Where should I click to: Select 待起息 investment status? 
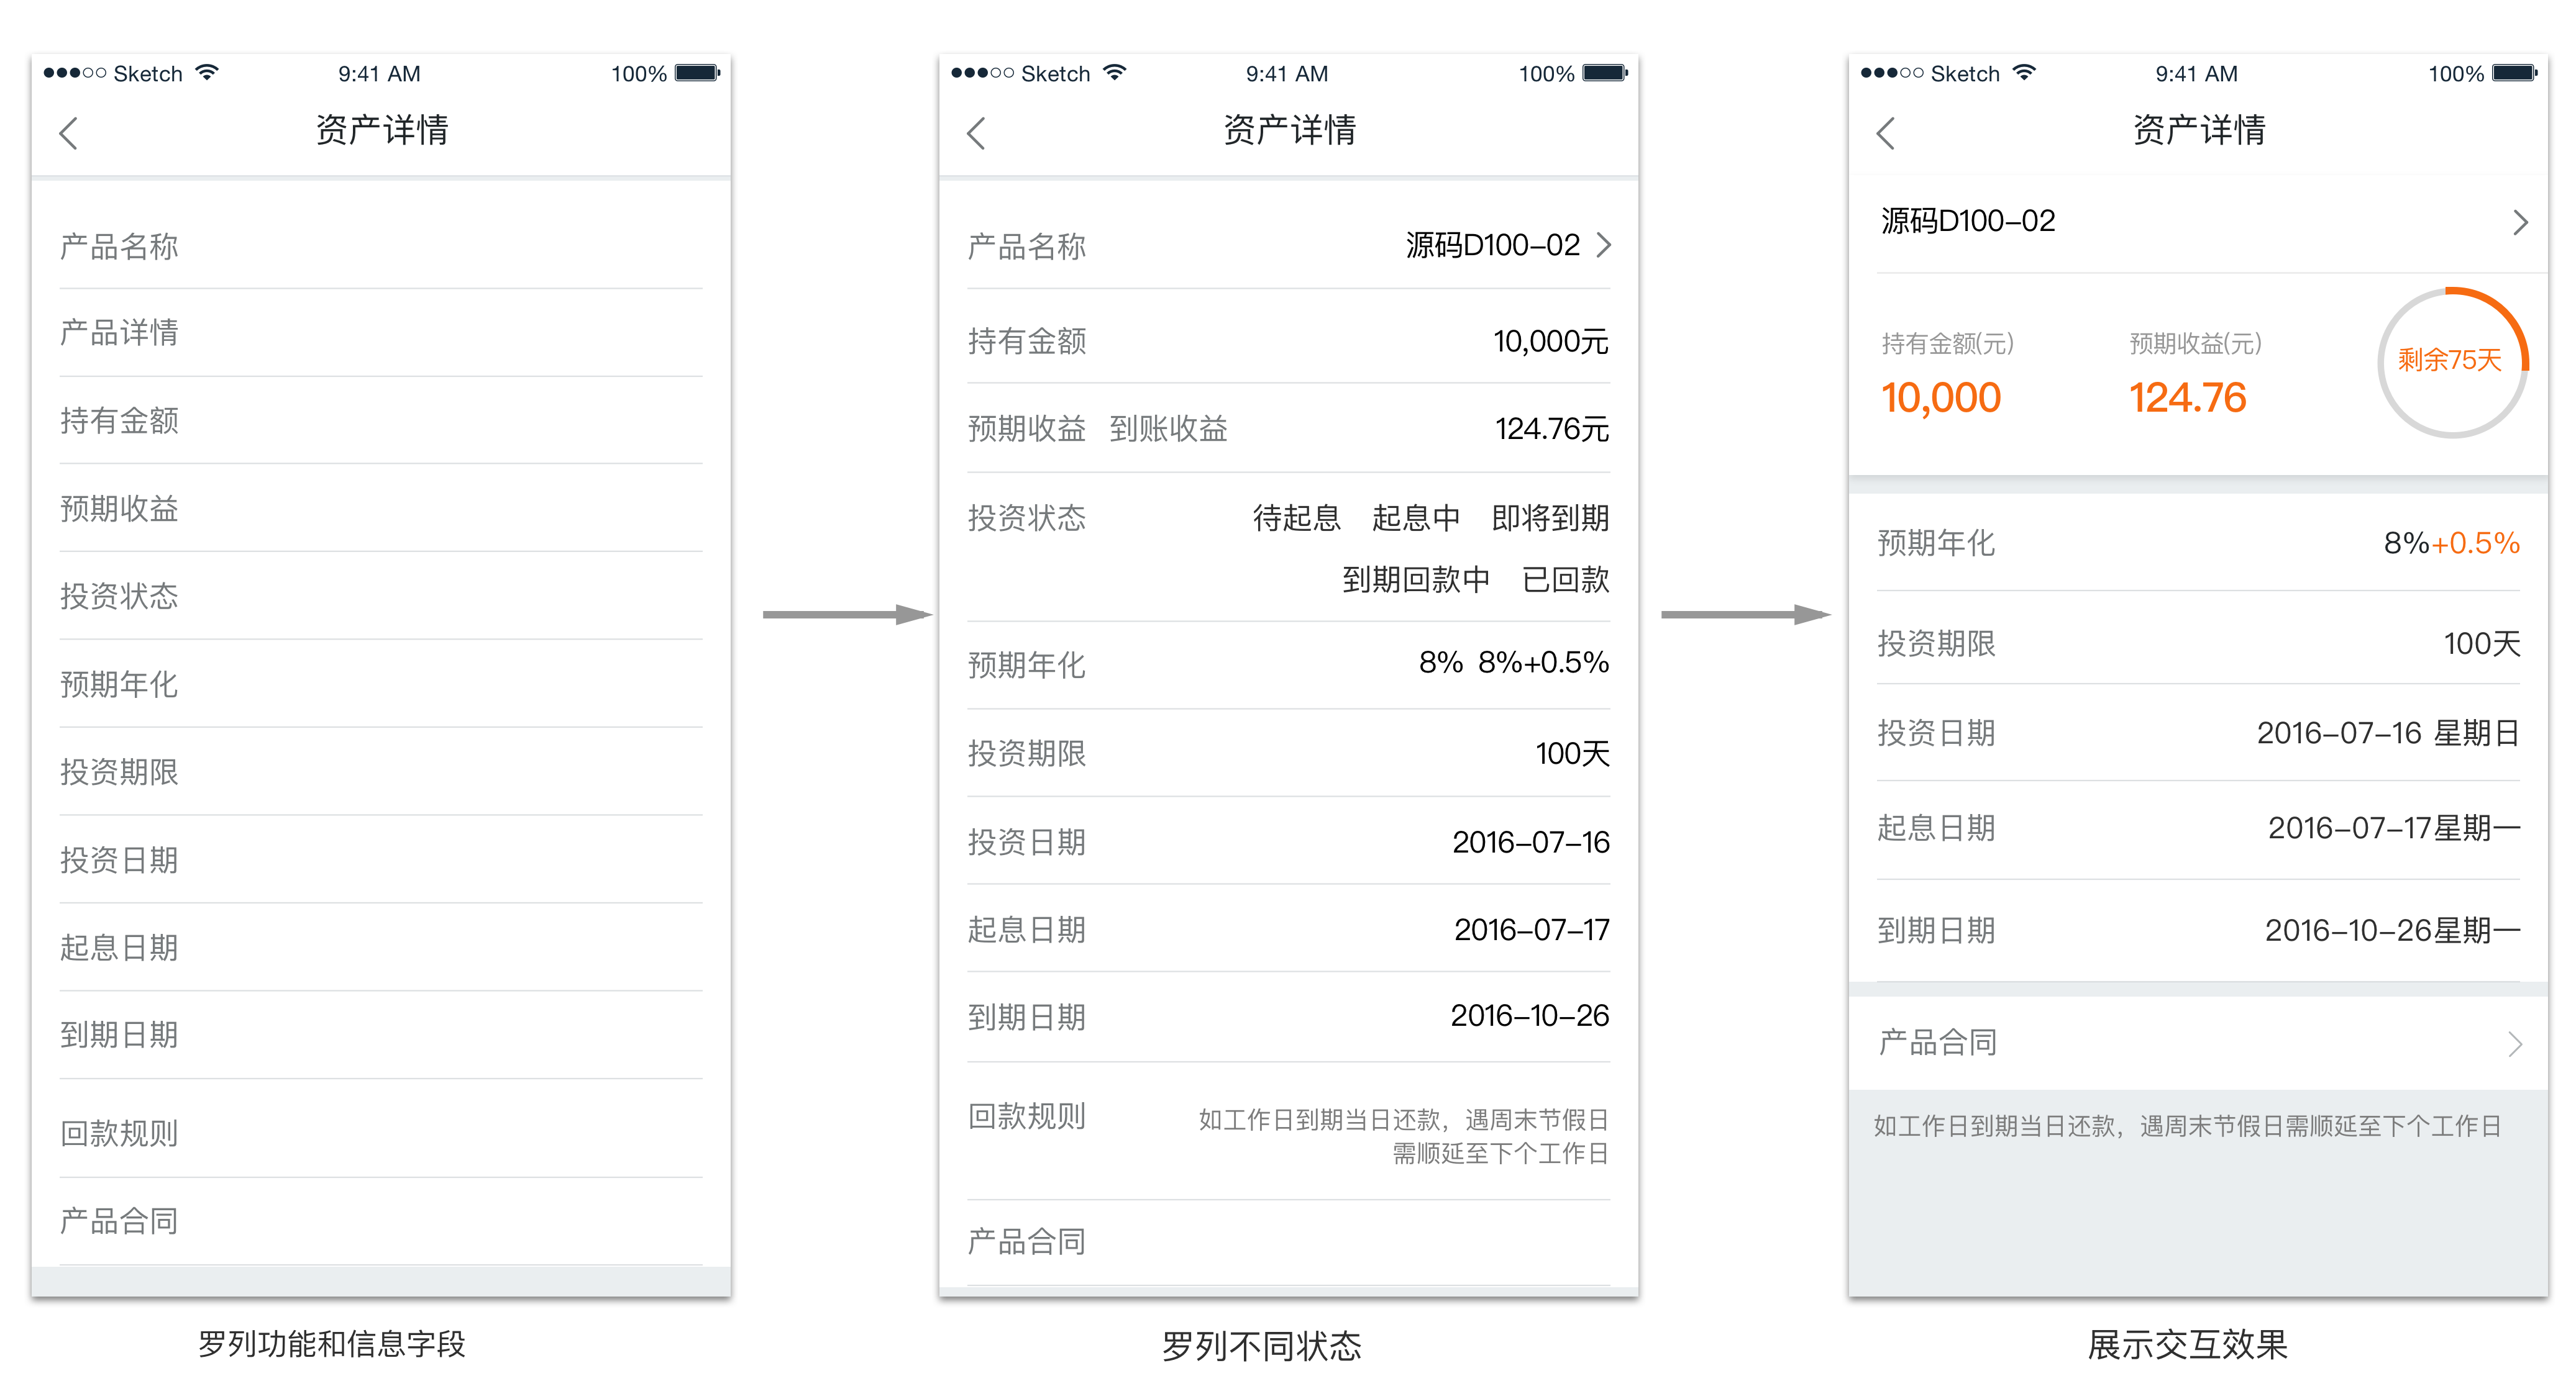[1296, 518]
